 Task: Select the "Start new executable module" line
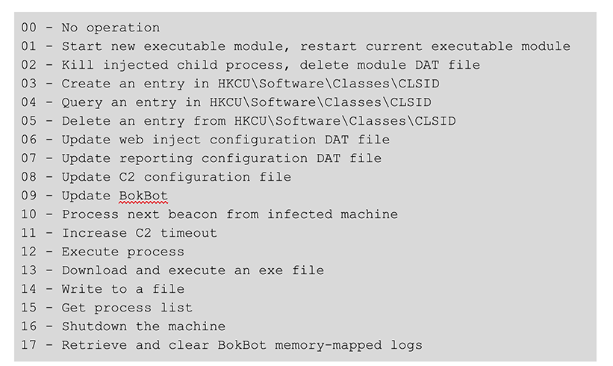(296, 46)
